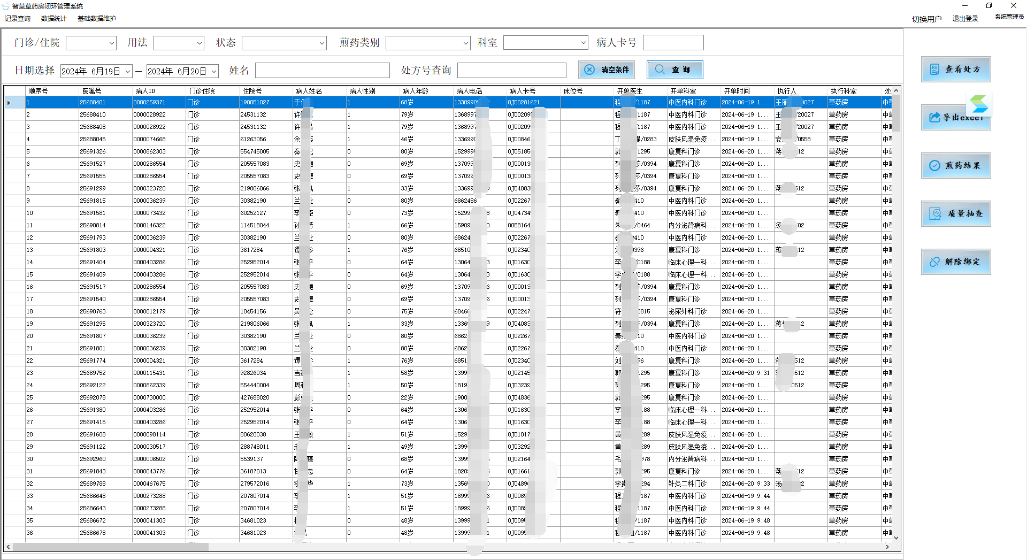This screenshot has width=1027, height=560.
Task: Focus the 病人卡号 input field
Action: [x=673, y=43]
